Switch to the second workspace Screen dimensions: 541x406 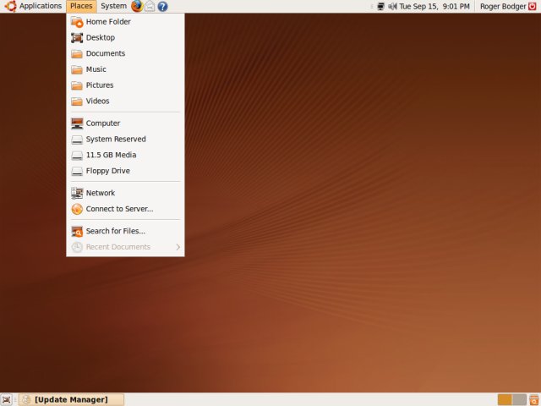pos(519,399)
